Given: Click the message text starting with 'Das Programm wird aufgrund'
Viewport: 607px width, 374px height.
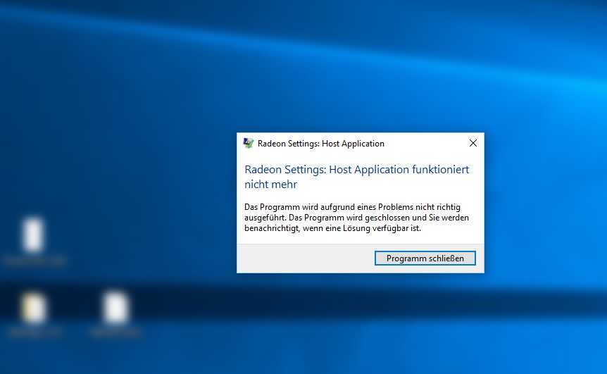Looking at the screenshot, I should coord(356,218).
